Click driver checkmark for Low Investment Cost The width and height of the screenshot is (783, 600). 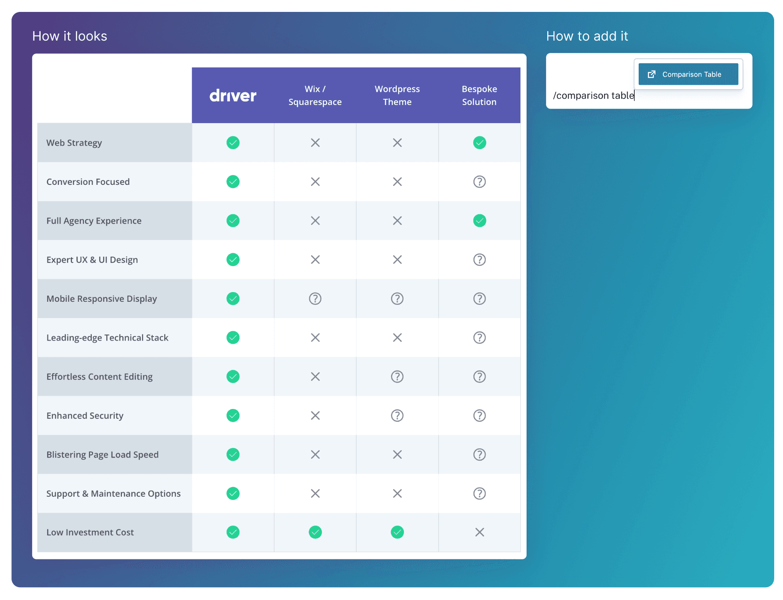pyautogui.click(x=233, y=532)
